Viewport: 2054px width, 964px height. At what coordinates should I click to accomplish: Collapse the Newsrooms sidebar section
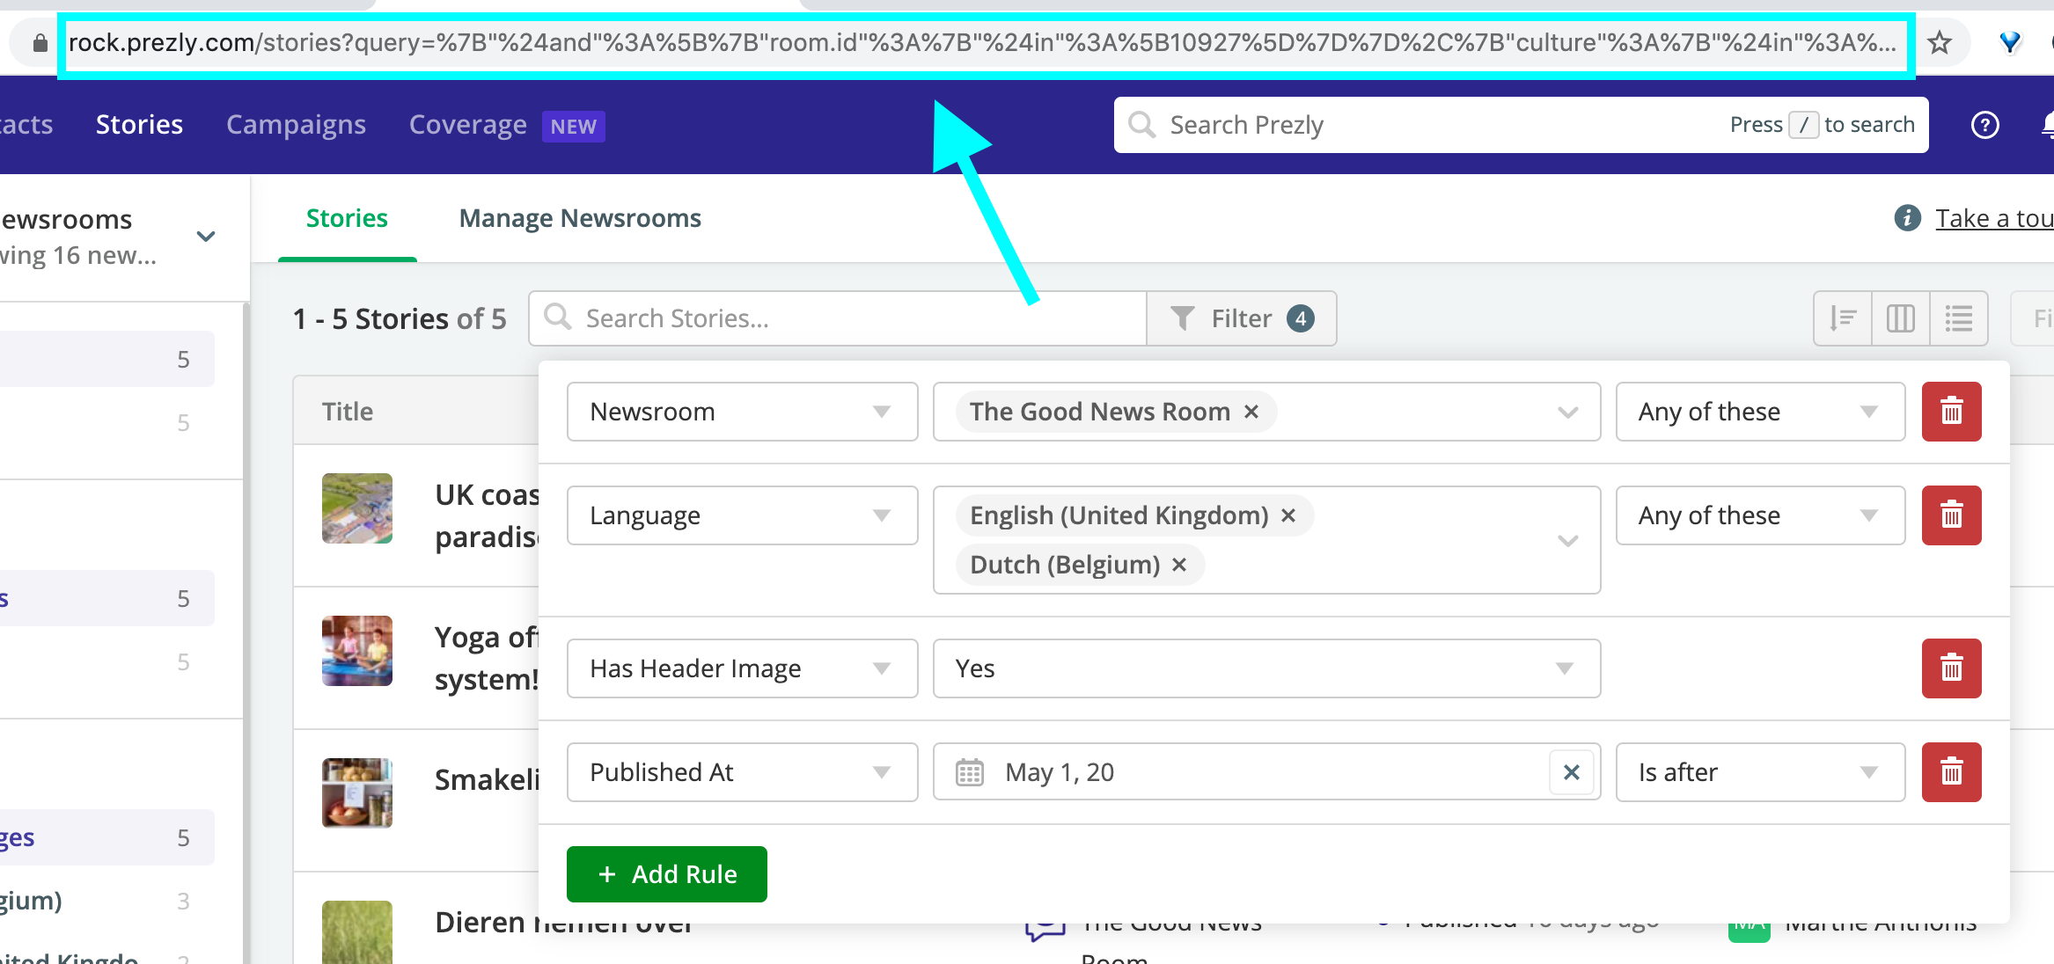point(206,236)
